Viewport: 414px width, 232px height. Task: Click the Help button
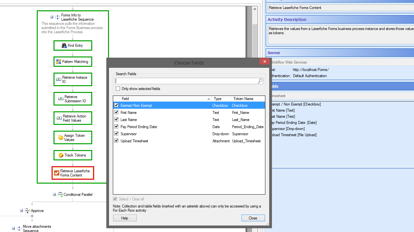pyautogui.click(x=125, y=218)
